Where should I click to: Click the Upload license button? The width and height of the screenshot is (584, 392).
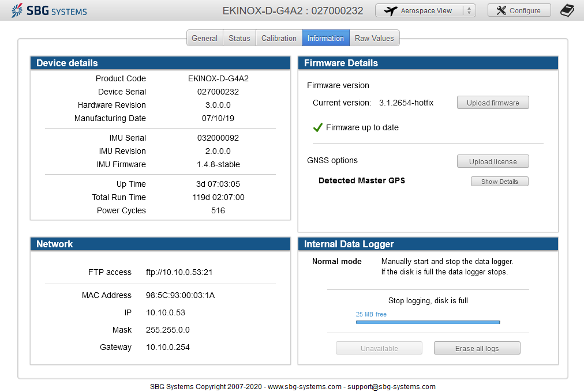click(493, 161)
